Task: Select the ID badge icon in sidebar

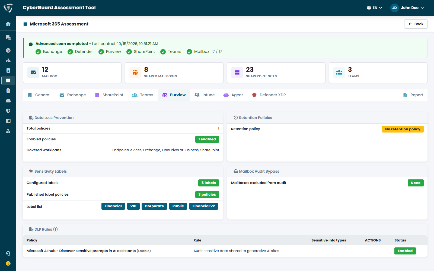Action: [8, 70]
